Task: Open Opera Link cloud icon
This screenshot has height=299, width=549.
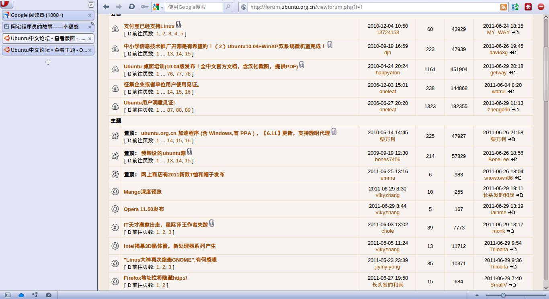Action: pos(21,295)
